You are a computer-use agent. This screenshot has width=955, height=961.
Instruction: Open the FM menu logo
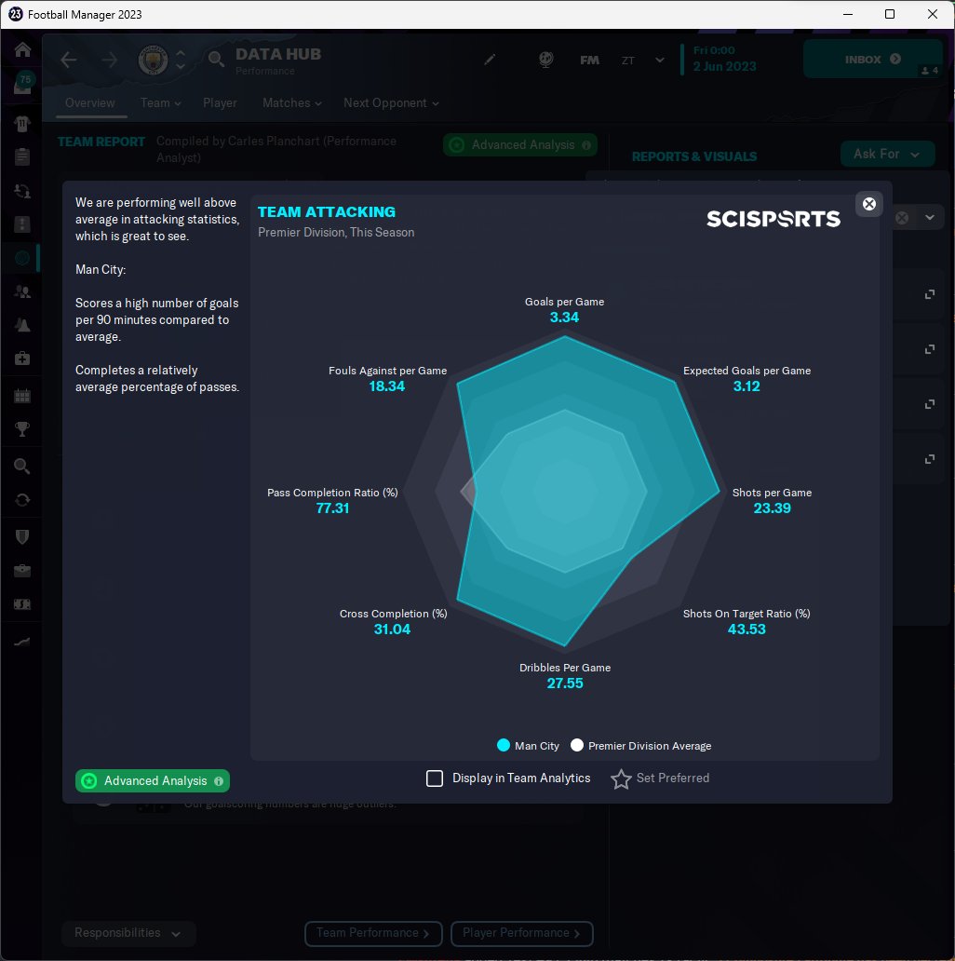589,60
